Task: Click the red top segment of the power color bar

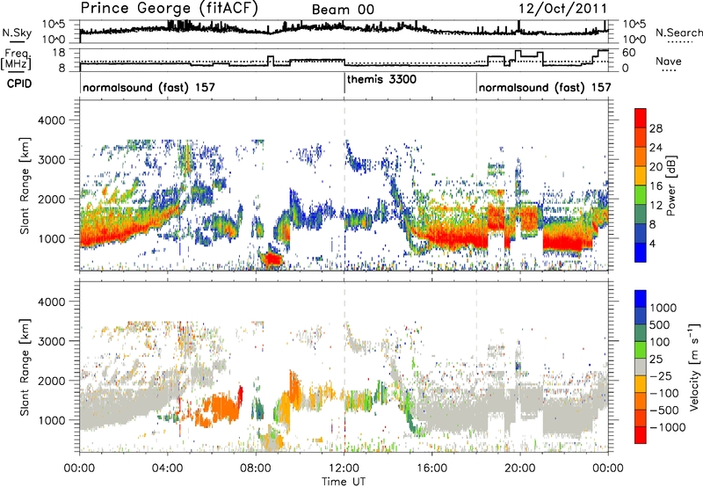Action: tap(641, 118)
